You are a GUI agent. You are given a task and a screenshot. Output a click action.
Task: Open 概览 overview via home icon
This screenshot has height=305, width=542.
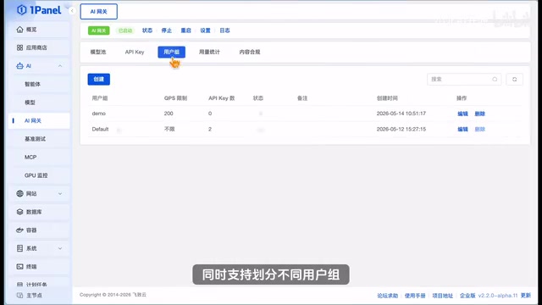coord(19,30)
